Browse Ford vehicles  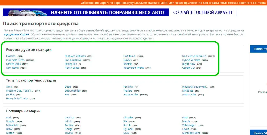click(185, 118)
